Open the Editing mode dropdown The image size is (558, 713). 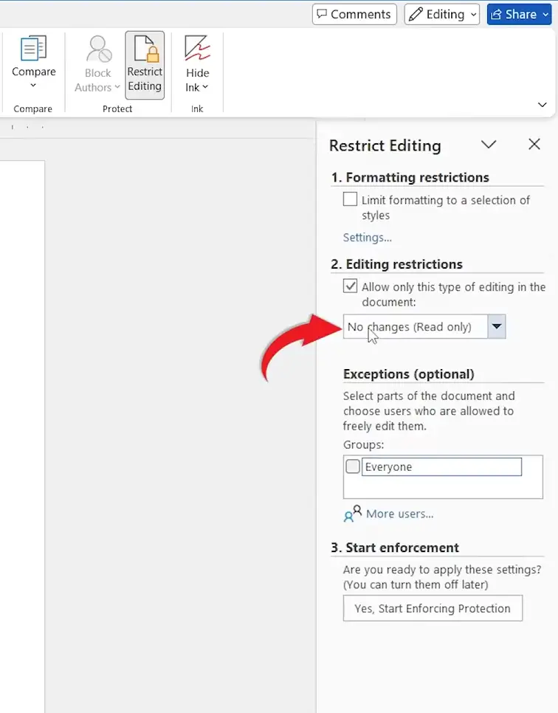click(441, 14)
